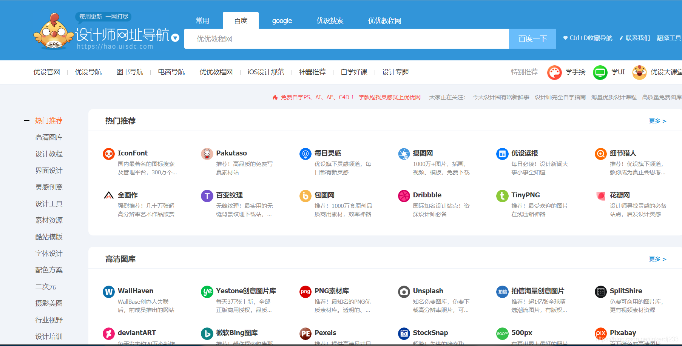The height and width of the screenshot is (346, 682).
Task: Click the chicken mascot site logo
Action: [x=54, y=31]
